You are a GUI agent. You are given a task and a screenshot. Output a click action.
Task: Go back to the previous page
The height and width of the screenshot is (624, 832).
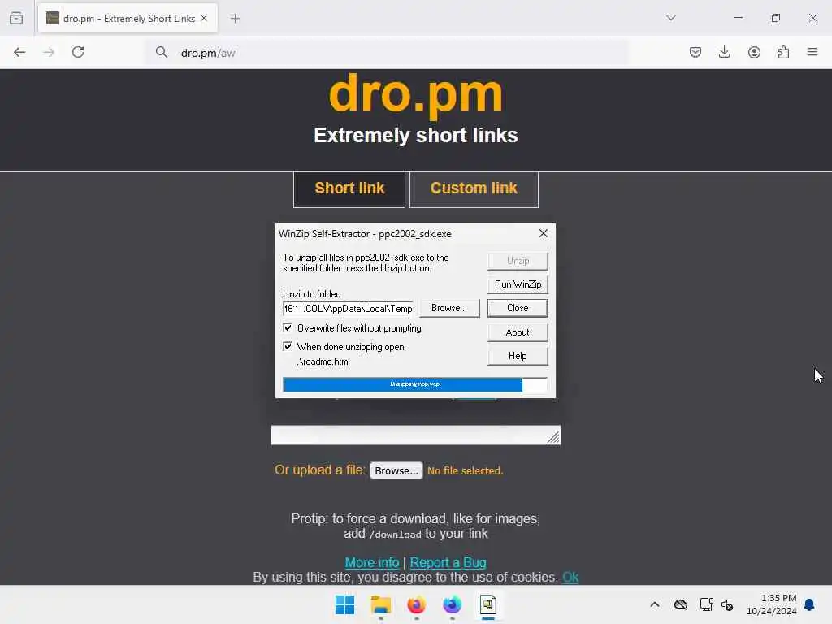coord(19,52)
